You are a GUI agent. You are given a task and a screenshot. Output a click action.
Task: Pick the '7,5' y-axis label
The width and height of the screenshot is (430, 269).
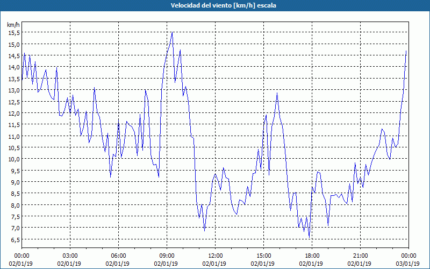[15, 217]
